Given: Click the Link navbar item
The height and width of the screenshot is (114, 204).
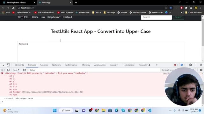Looking at the screenshot, I should pyautogui.click(x=43, y=17).
